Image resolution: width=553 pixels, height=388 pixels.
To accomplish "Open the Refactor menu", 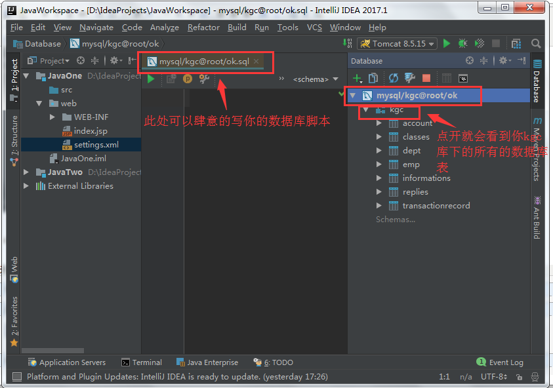I will pos(203,28).
